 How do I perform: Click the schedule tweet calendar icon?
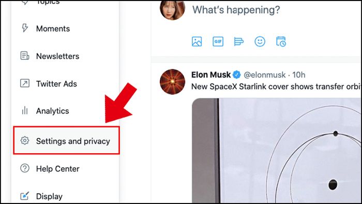pos(281,41)
